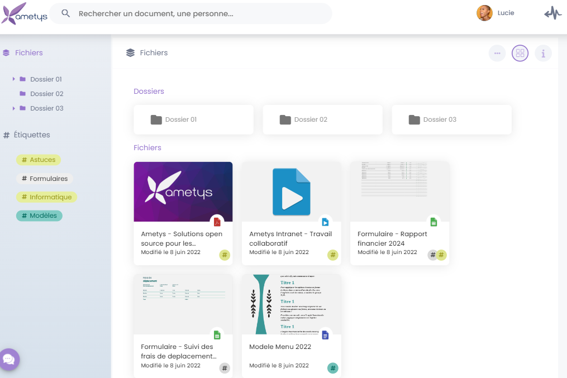This screenshot has width=567, height=378.
Task: Focus the document and person search field
Action: pyautogui.click(x=190, y=14)
